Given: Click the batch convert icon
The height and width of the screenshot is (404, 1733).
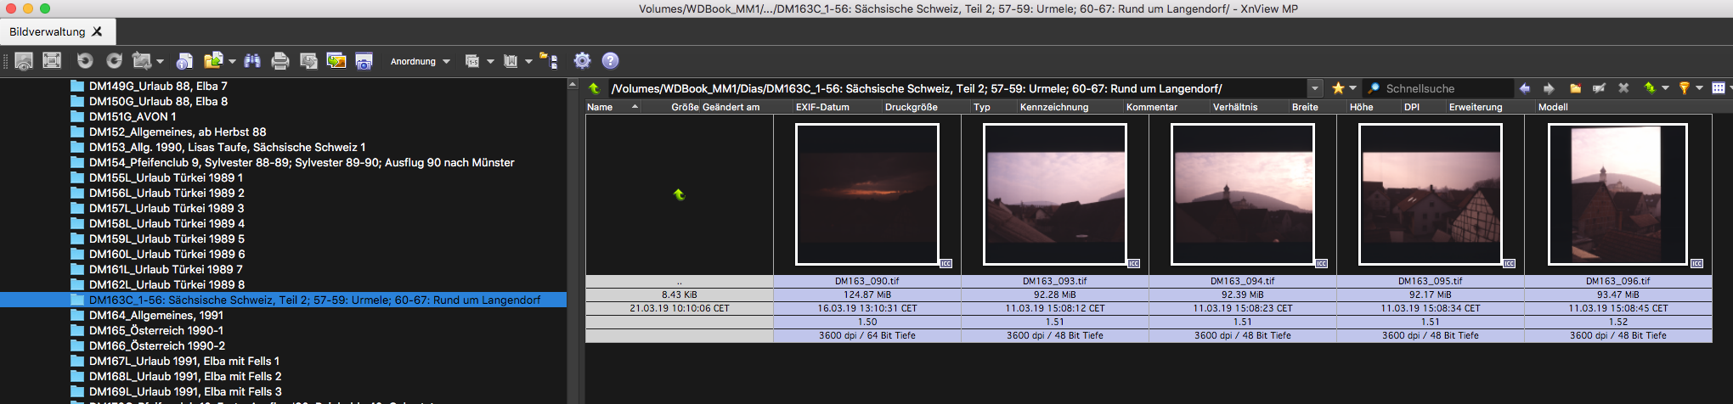Looking at the screenshot, I should (142, 61).
